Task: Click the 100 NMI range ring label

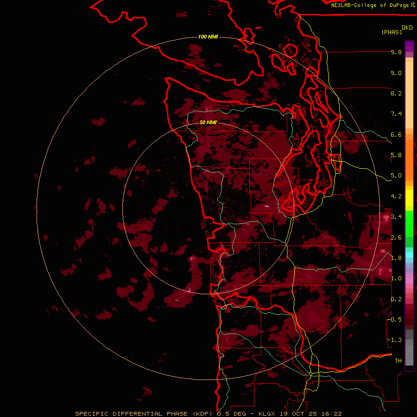Action: [x=208, y=37]
